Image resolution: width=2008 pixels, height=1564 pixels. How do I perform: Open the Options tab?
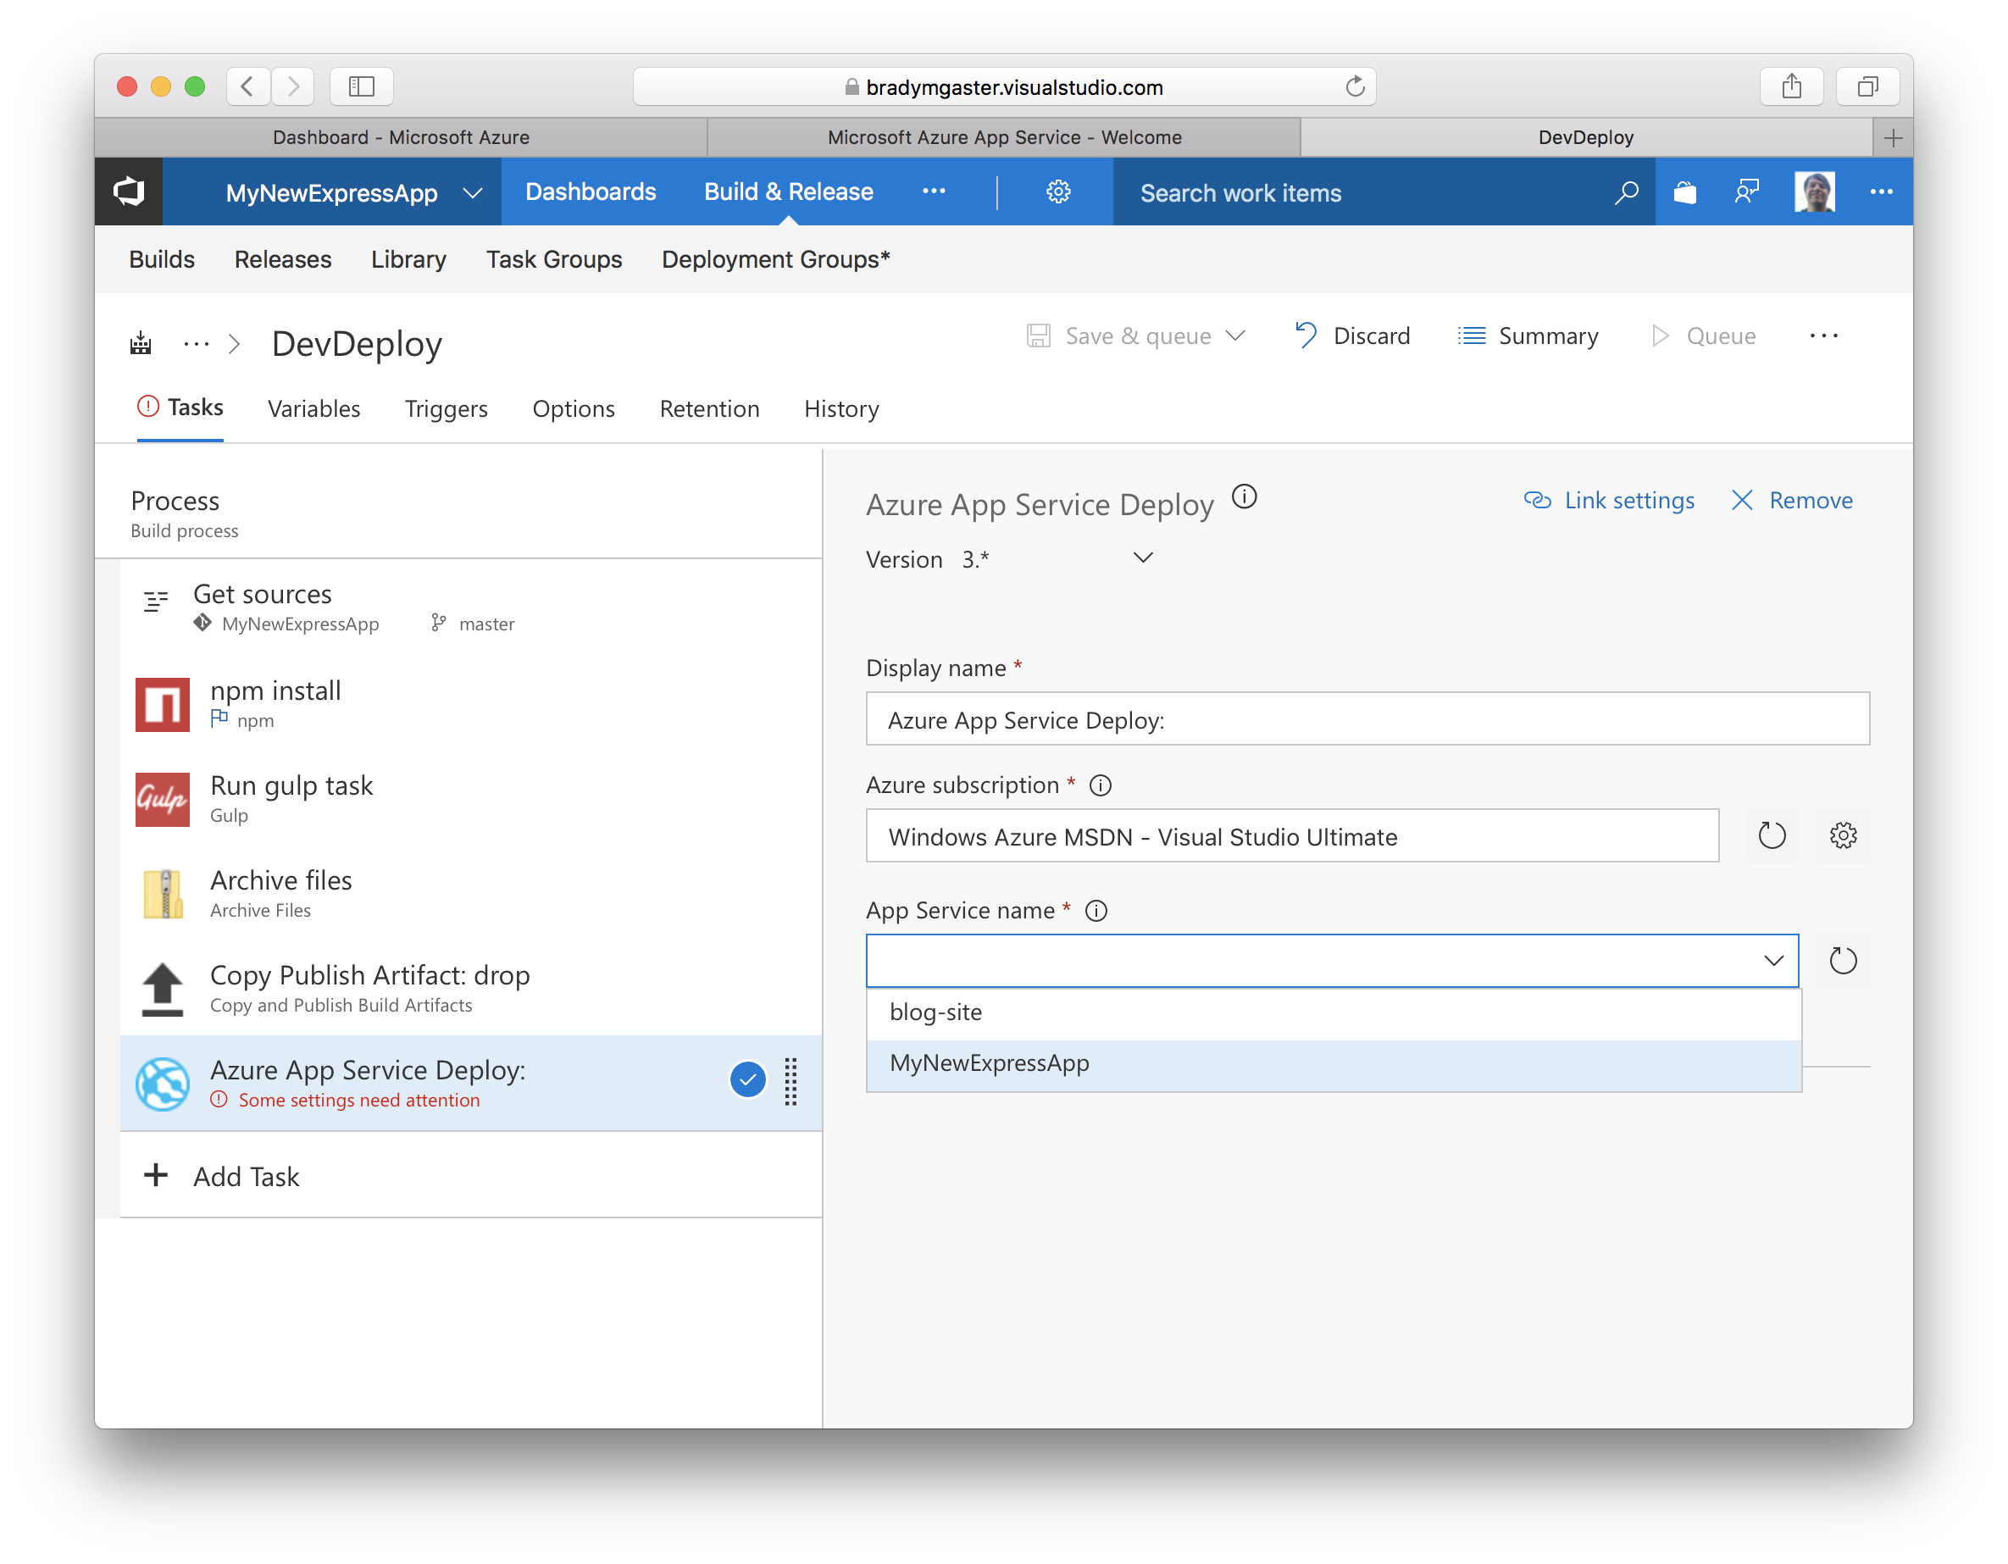(x=573, y=409)
